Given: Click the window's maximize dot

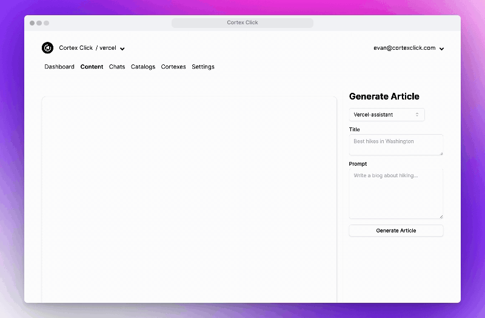Looking at the screenshot, I should [x=46, y=23].
